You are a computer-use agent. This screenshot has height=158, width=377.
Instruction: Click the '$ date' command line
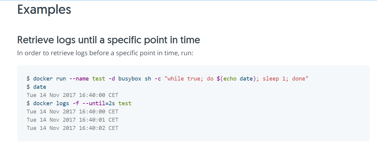click(x=37, y=87)
